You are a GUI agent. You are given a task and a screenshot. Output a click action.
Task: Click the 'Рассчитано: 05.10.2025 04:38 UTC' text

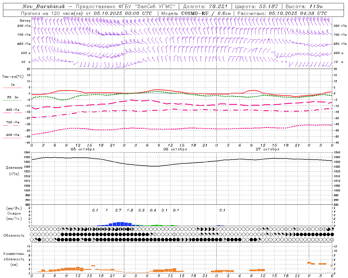282,13
